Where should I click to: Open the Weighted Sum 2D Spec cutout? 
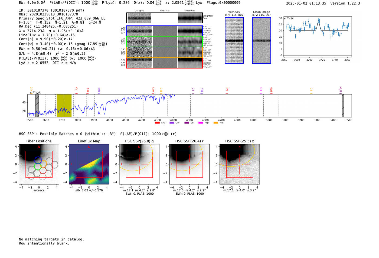(139, 18)
